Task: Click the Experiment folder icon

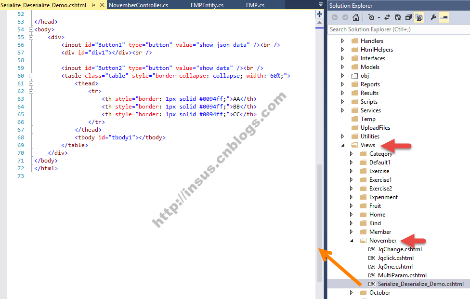Action: pyautogui.click(x=363, y=198)
